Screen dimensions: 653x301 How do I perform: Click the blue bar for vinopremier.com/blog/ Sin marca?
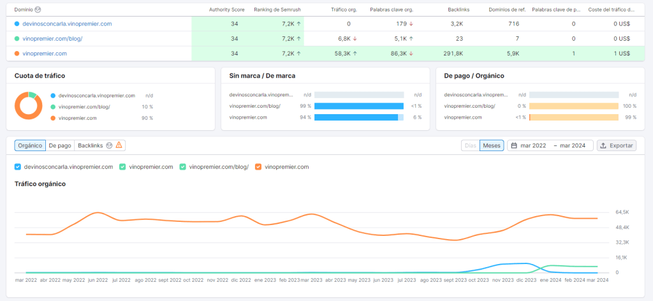pyautogui.click(x=359, y=106)
